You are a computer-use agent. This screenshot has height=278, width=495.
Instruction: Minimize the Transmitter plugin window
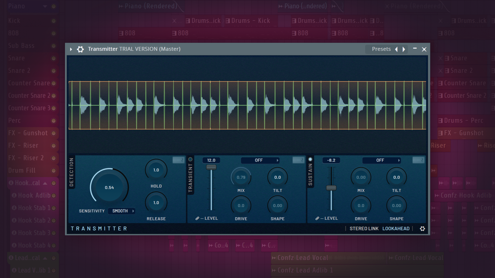tap(415, 49)
